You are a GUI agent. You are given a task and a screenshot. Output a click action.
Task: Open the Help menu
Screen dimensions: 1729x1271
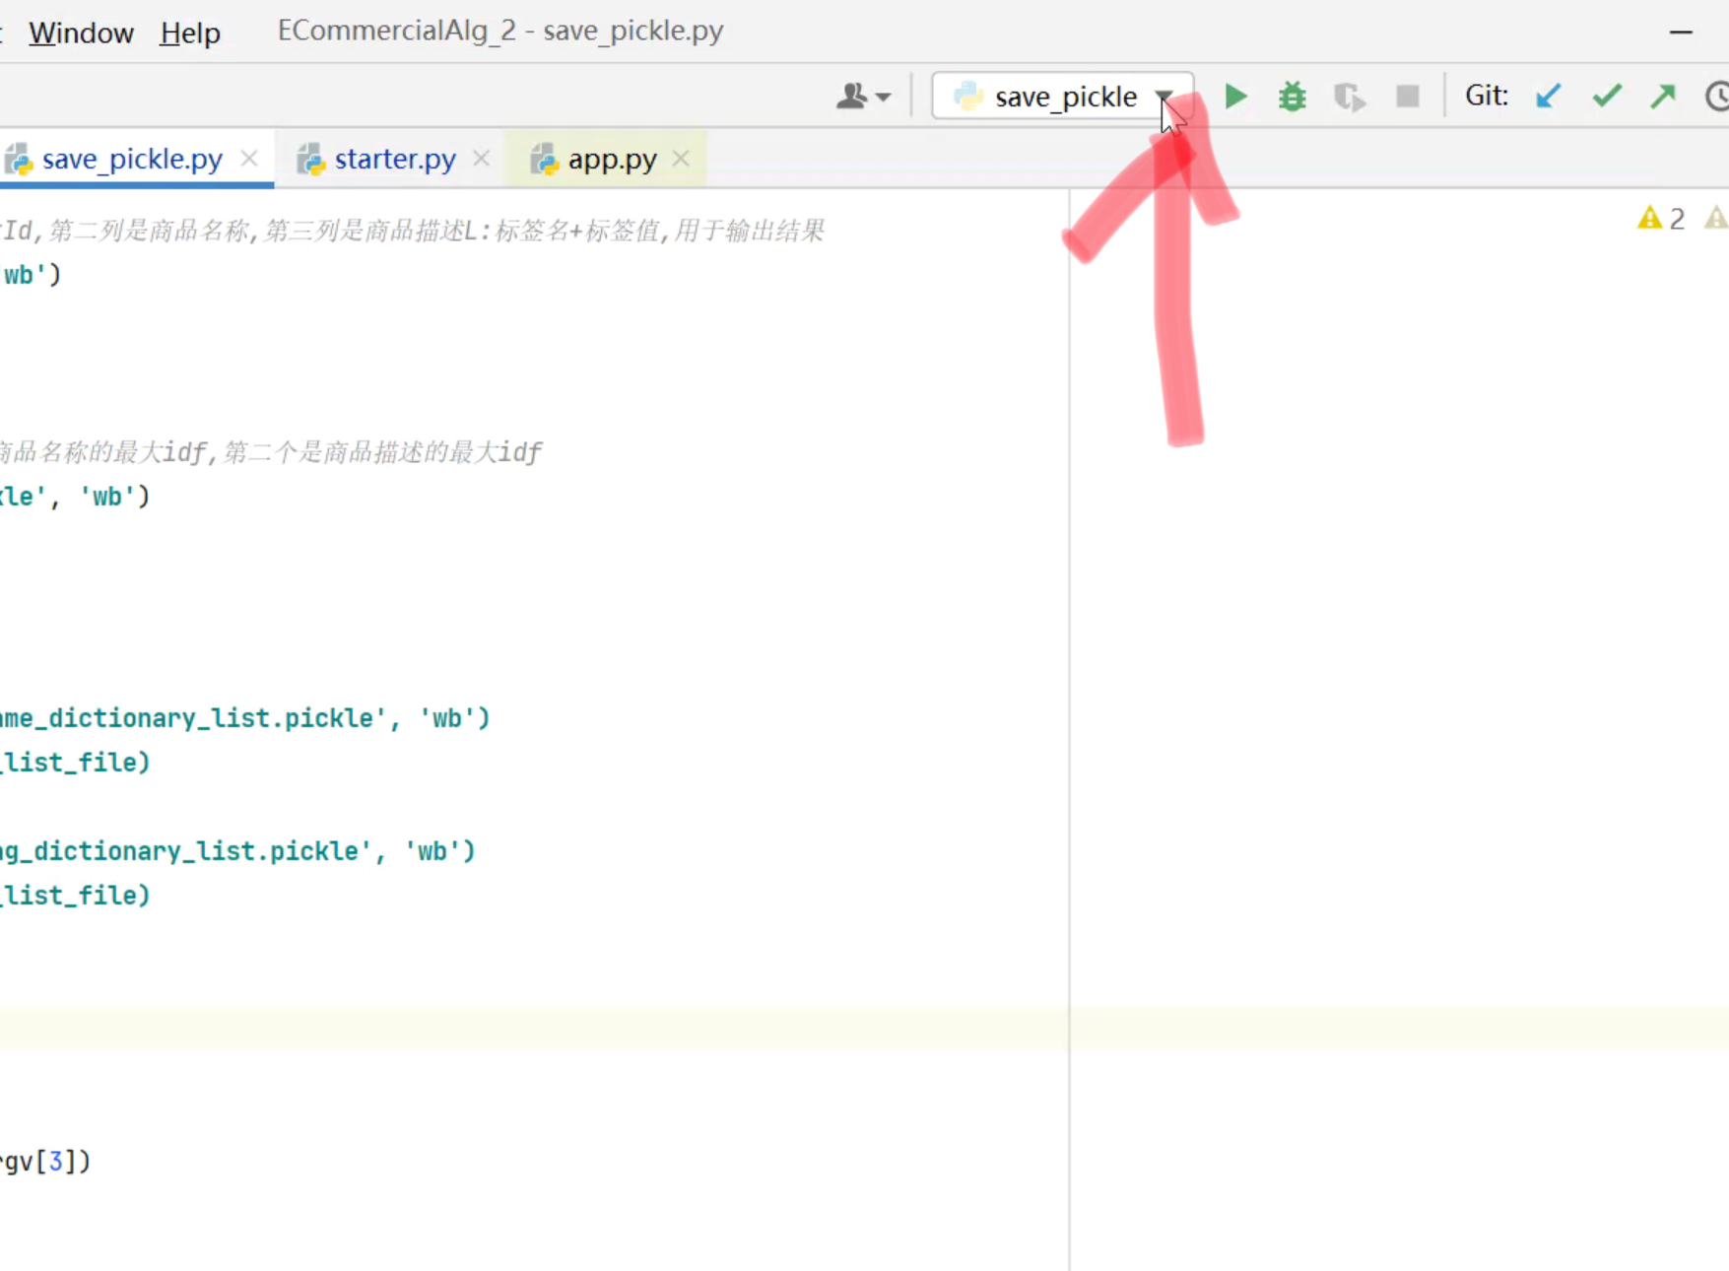[x=190, y=33]
